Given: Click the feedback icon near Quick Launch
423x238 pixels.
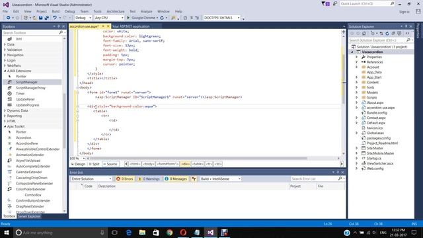Looking at the screenshot, I should tap(335, 4).
